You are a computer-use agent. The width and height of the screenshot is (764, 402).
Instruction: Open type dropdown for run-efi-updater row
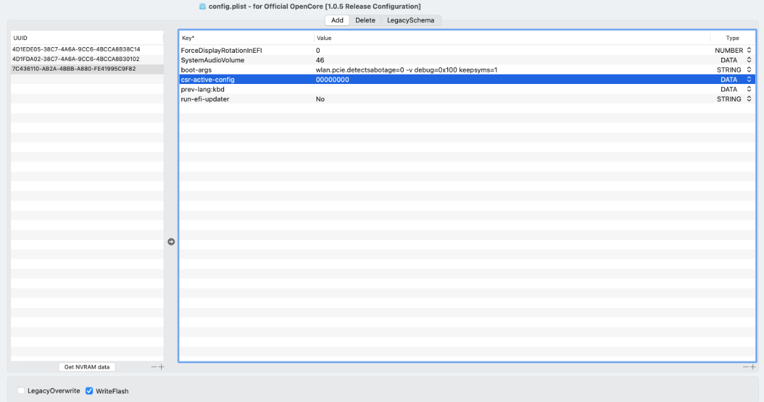749,99
